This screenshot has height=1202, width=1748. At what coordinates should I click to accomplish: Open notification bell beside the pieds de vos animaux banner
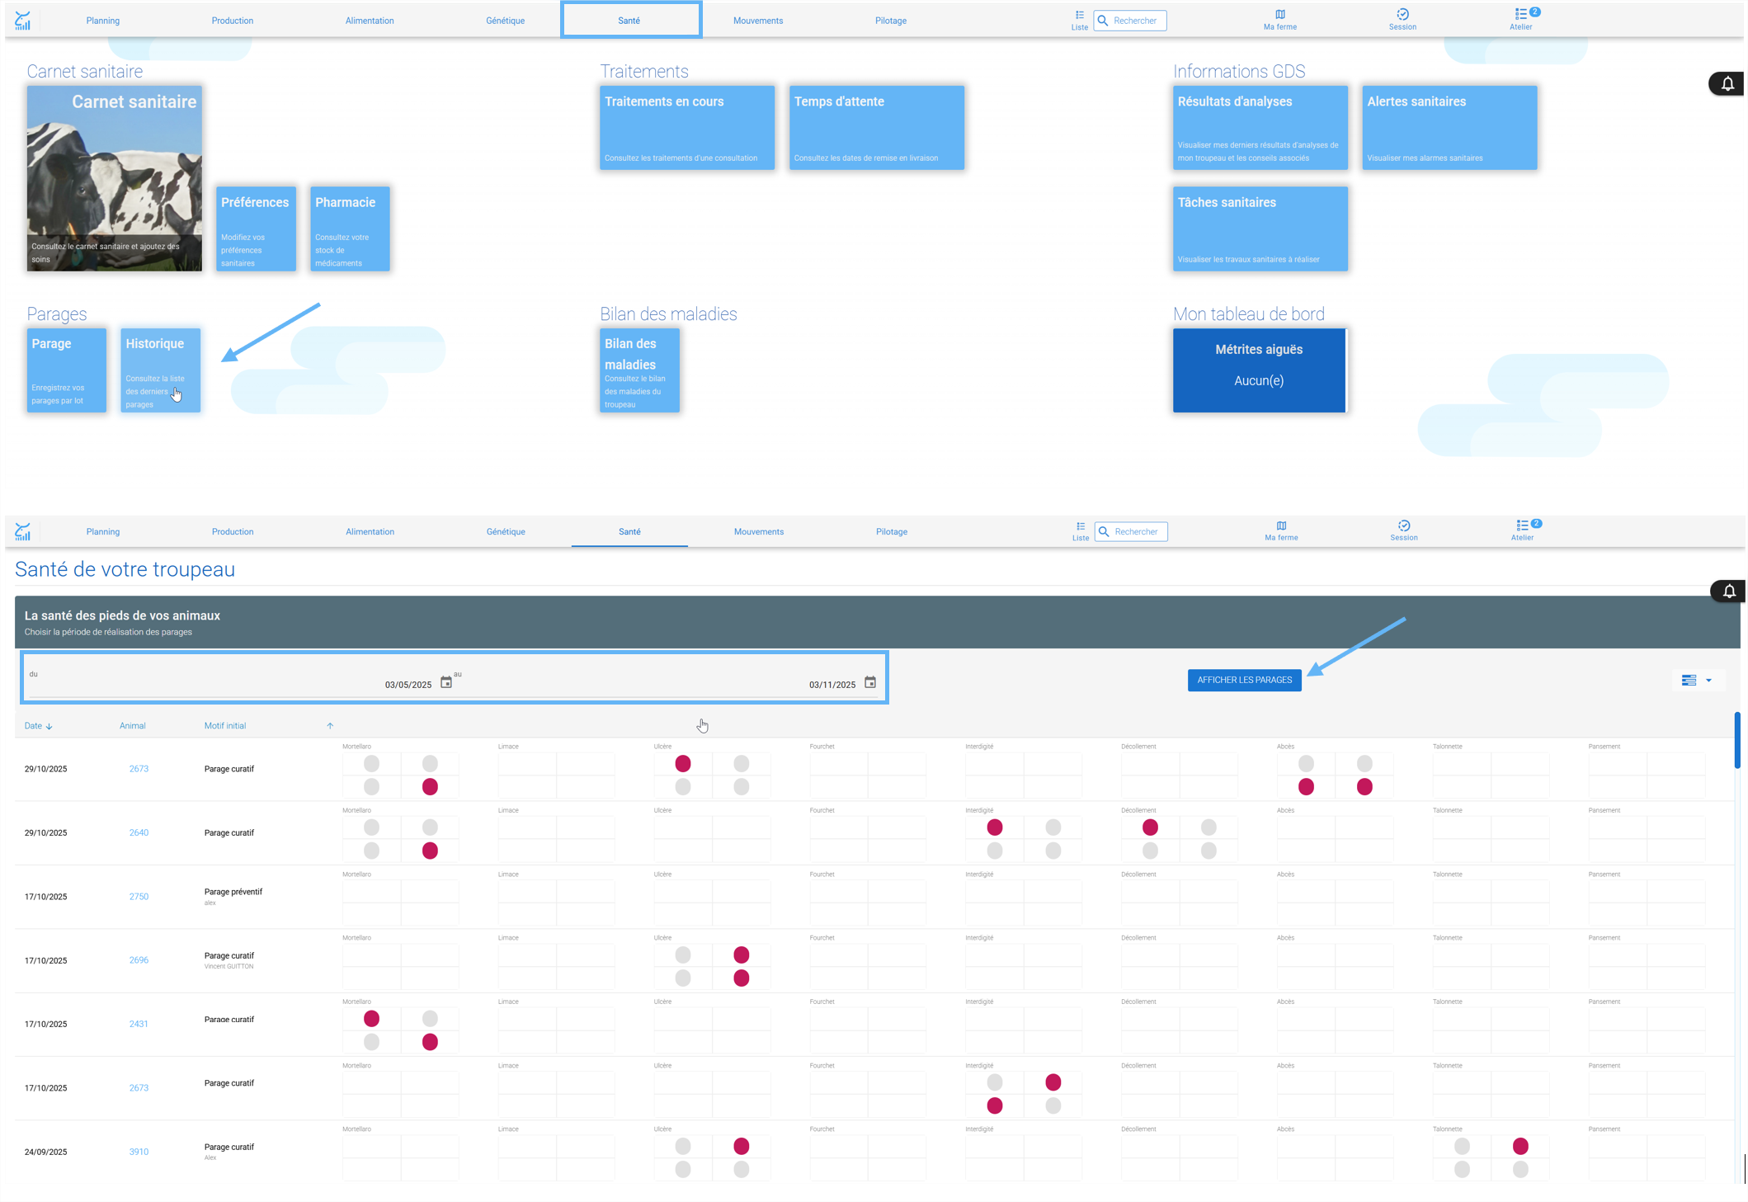(x=1730, y=592)
